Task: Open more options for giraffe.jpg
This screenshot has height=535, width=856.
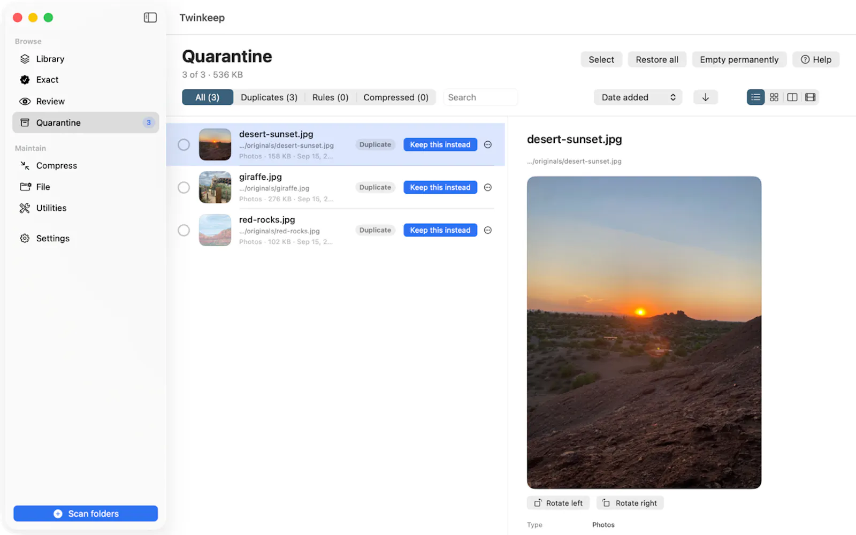Action: click(x=488, y=187)
